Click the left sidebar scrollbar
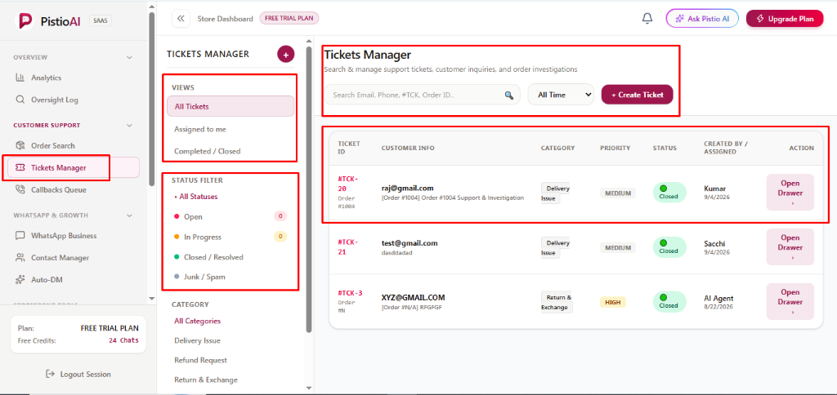This screenshot has width=837, height=395. point(152,99)
